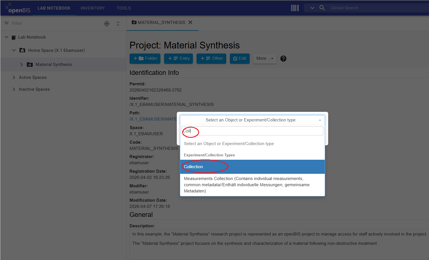
Task: Click the global search magnifier icon
Action: [322, 8]
